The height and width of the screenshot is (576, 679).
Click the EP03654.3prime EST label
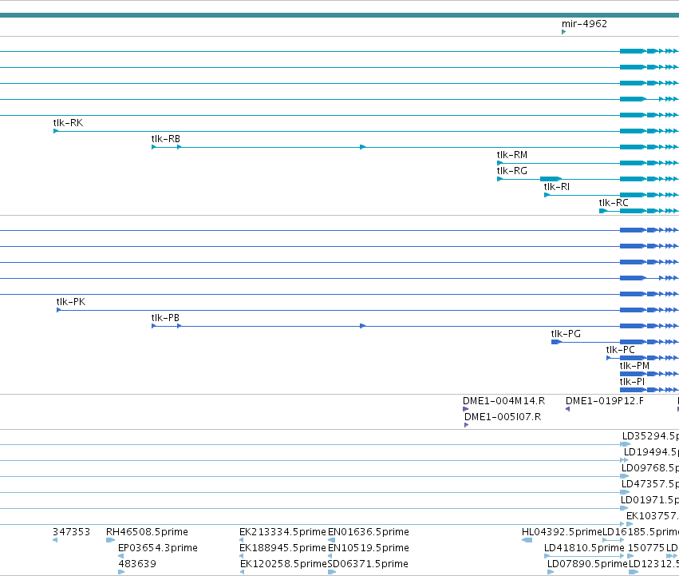(x=158, y=548)
